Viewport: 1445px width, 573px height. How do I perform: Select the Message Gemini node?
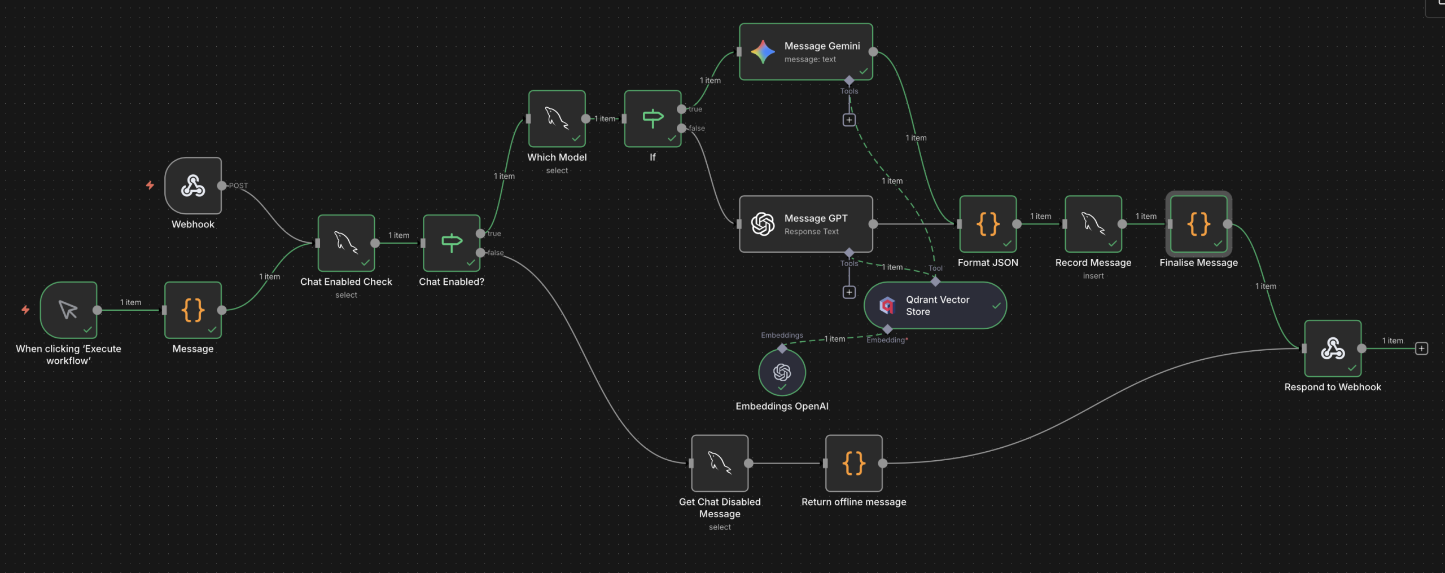pos(805,52)
